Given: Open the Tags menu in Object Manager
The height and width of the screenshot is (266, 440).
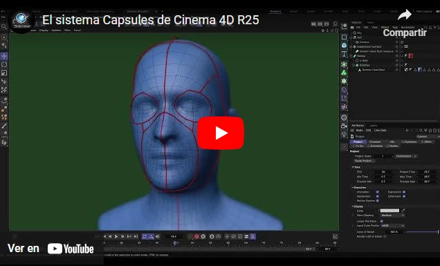Looking at the screenshot, I should (395, 27).
